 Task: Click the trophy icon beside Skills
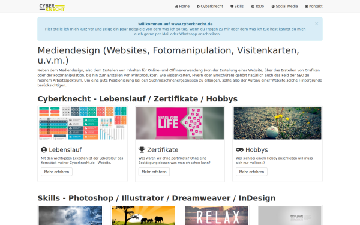click(x=232, y=7)
